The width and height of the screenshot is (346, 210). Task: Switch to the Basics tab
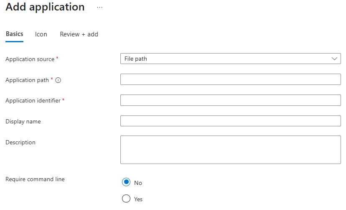[14, 34]
